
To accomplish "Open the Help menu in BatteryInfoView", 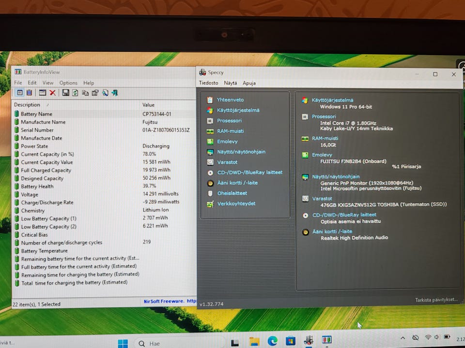I will [x=89, y=83].
